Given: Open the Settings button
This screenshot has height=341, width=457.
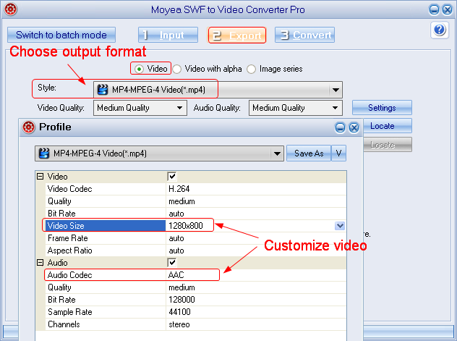Looking at the screenshot, I should (x=382, y=108).
